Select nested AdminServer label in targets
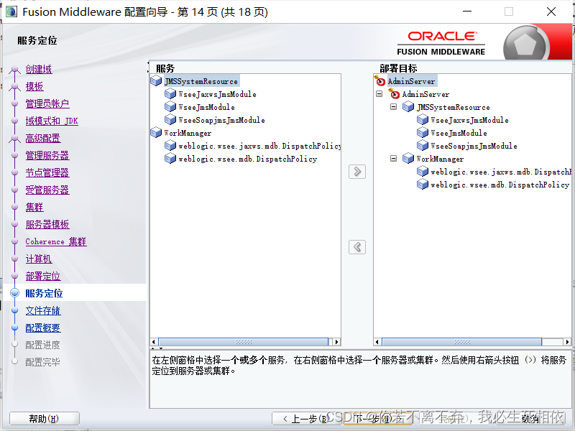The height and width of the screenshot is (431, 575). [x=425, y=94]
